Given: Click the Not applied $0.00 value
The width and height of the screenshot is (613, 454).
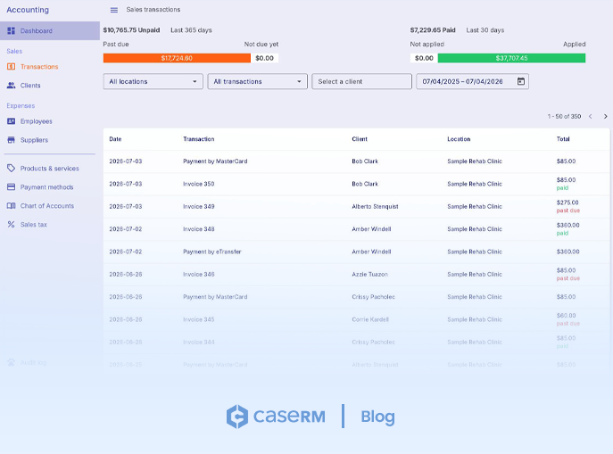Looking at the screenshot, I should tap(424, 58).
